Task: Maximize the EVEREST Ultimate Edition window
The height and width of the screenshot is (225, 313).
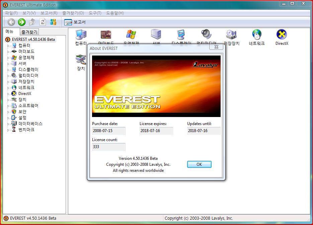Action: (x=292, y=3)
